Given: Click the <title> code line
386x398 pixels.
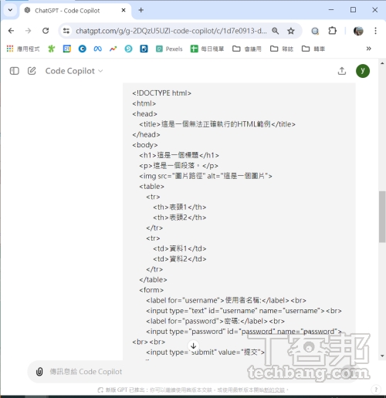Looking at the screenshot, I should pyautogui.click(x=218, y=124).
